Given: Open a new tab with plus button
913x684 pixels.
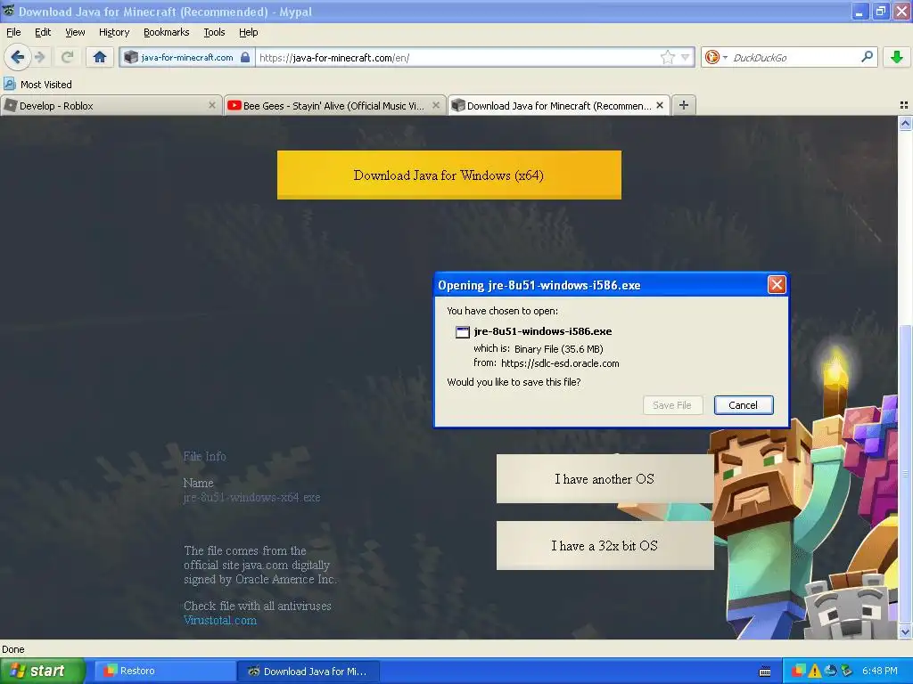Looking at the screenshot, I should tap(684, 105).
